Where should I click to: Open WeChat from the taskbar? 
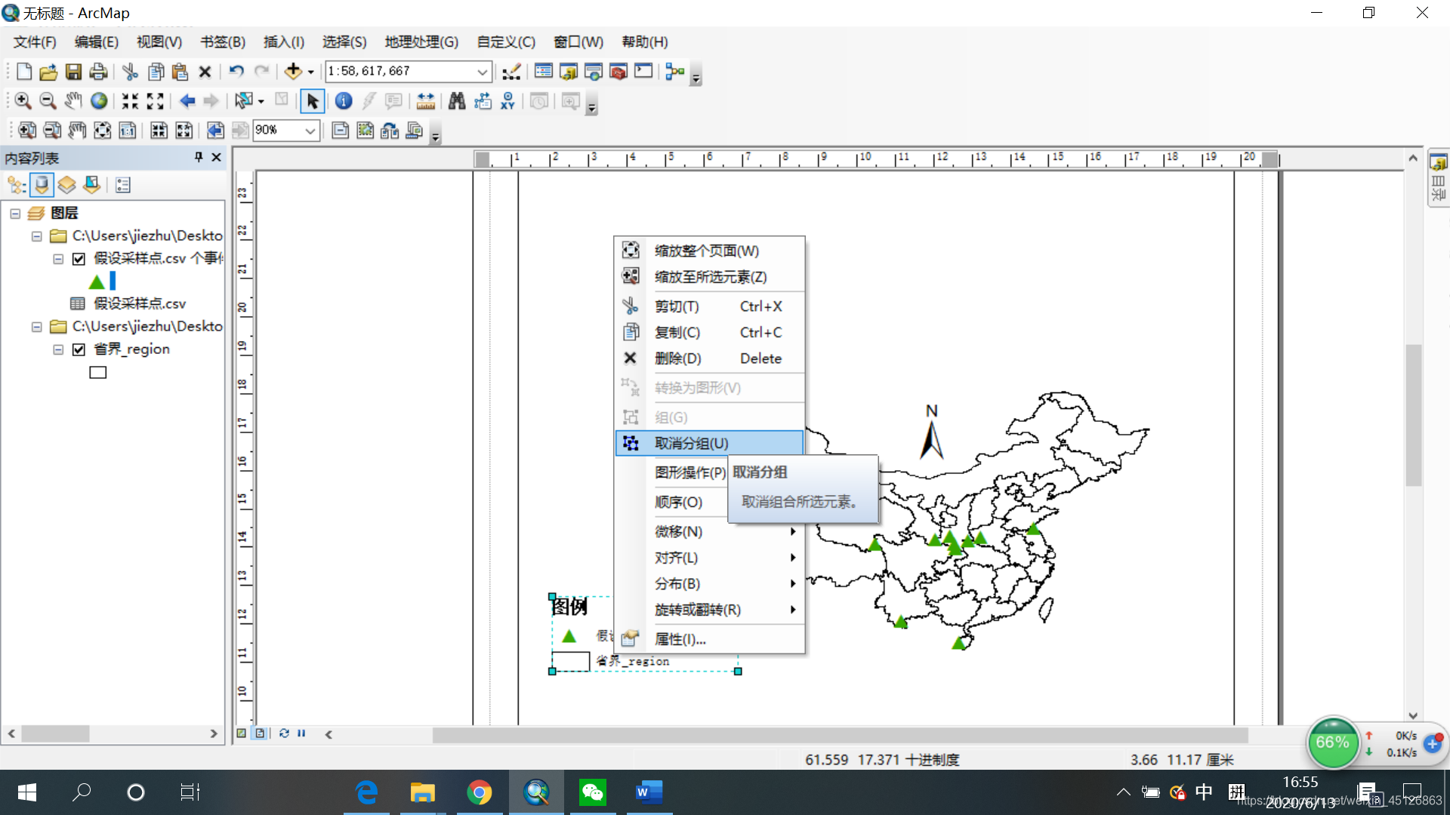coord(593,792)
